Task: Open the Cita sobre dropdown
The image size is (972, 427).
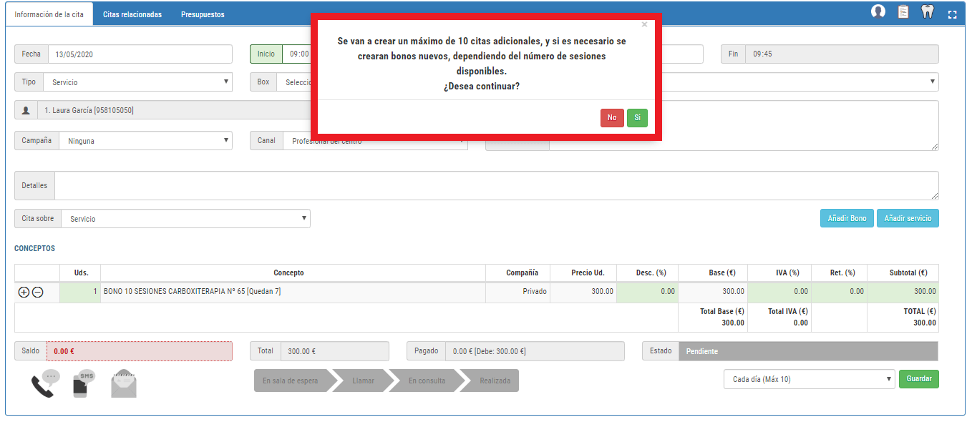Action: point(185,219)
